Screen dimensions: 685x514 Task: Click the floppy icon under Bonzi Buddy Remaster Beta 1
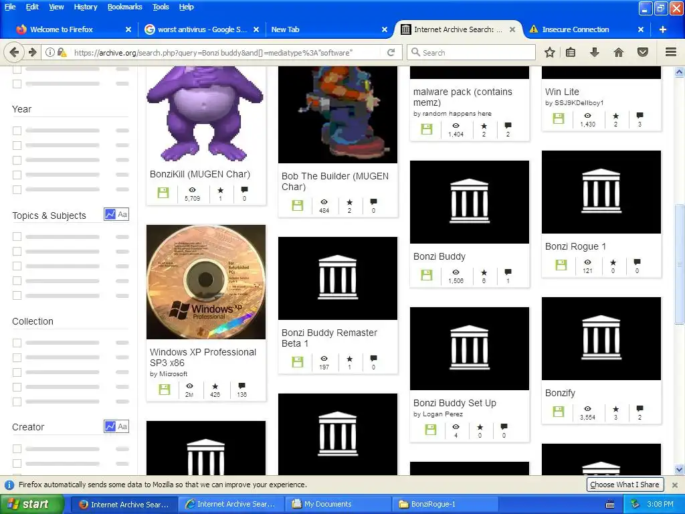click(298, 362)
